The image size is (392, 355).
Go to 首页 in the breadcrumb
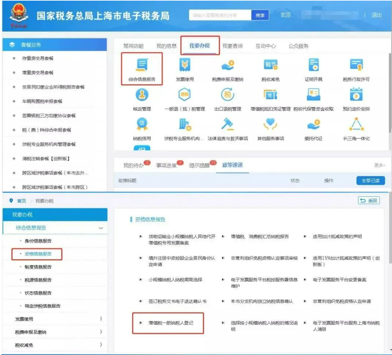point(21,201)
